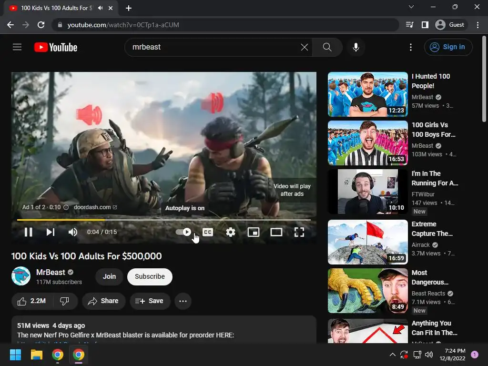This screenshot has width=488, height=366.
Task: Open Anything You Can Fit video title
Action: click(x=435, y=328)
